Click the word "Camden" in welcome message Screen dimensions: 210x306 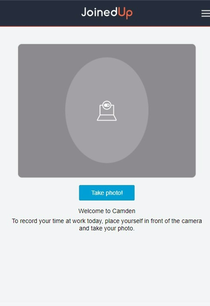coord(124,211)
